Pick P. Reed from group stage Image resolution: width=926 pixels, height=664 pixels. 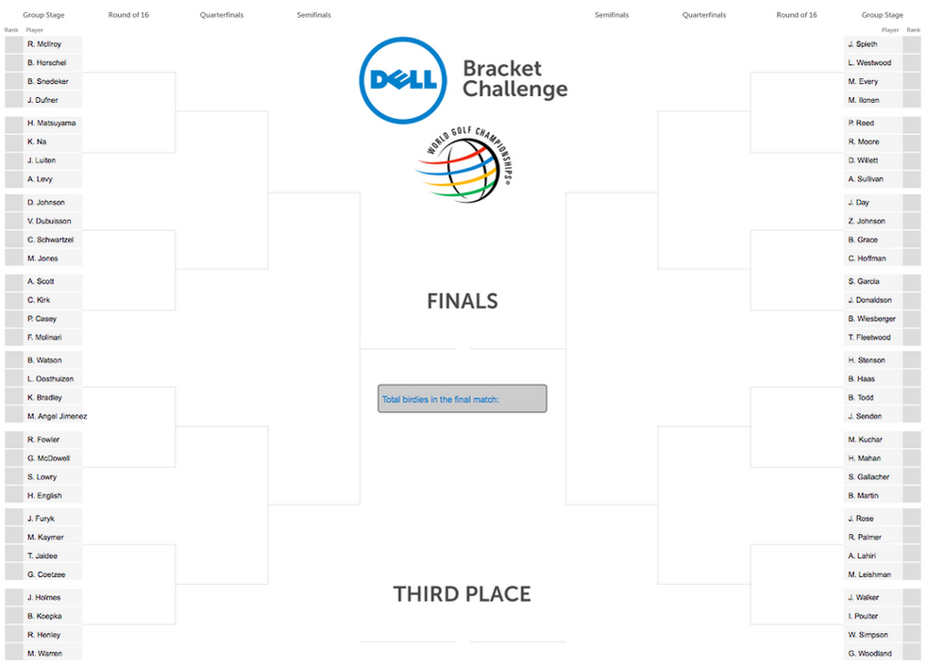click(873, 124)
